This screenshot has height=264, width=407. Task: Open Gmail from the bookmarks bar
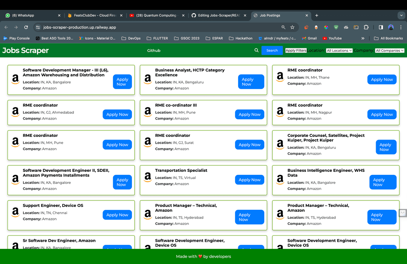(310, 38)
